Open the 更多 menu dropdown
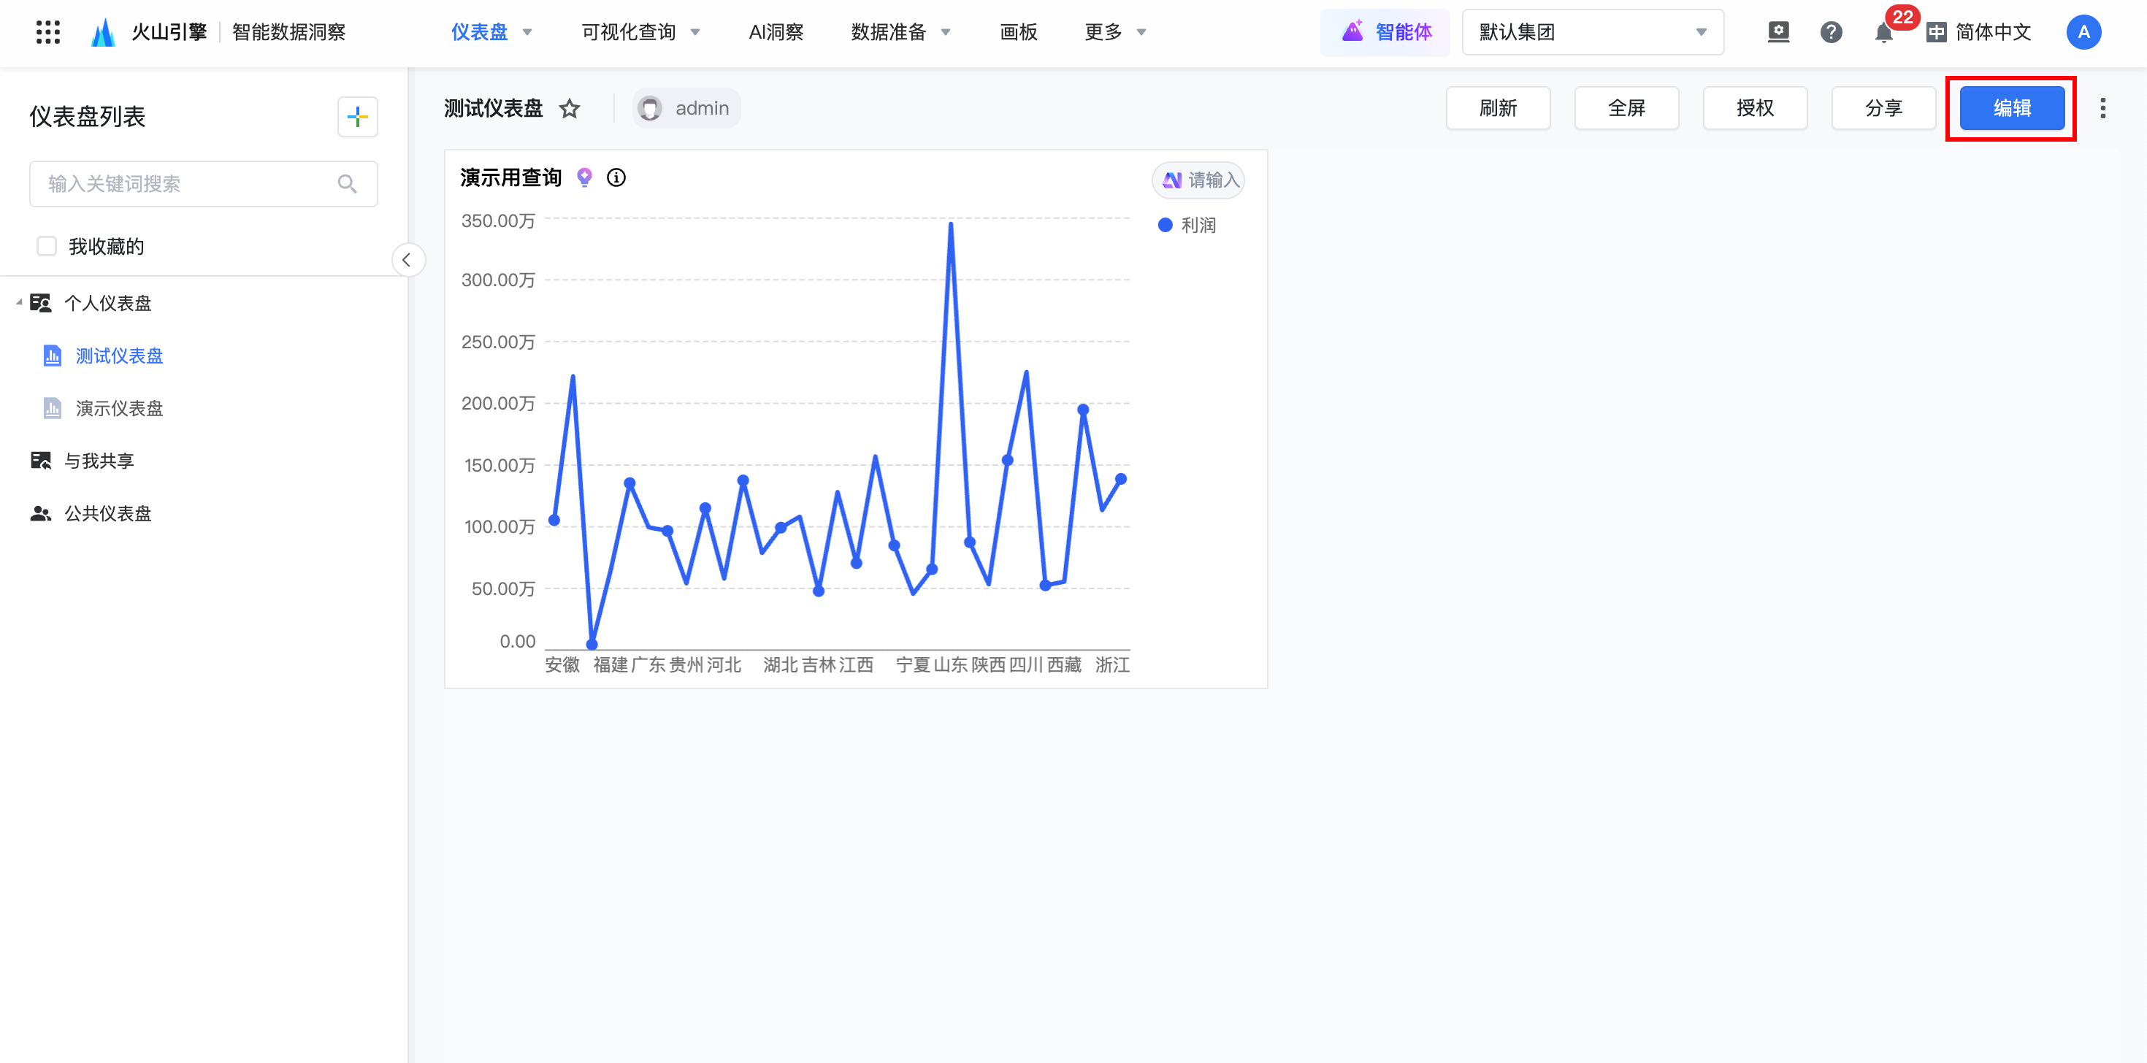 pos(1115,33)
